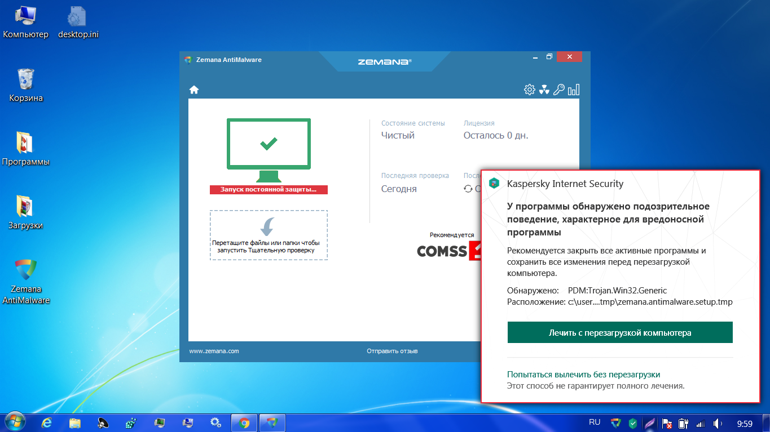Open the Windows Start menu

(x=16, y=422)
